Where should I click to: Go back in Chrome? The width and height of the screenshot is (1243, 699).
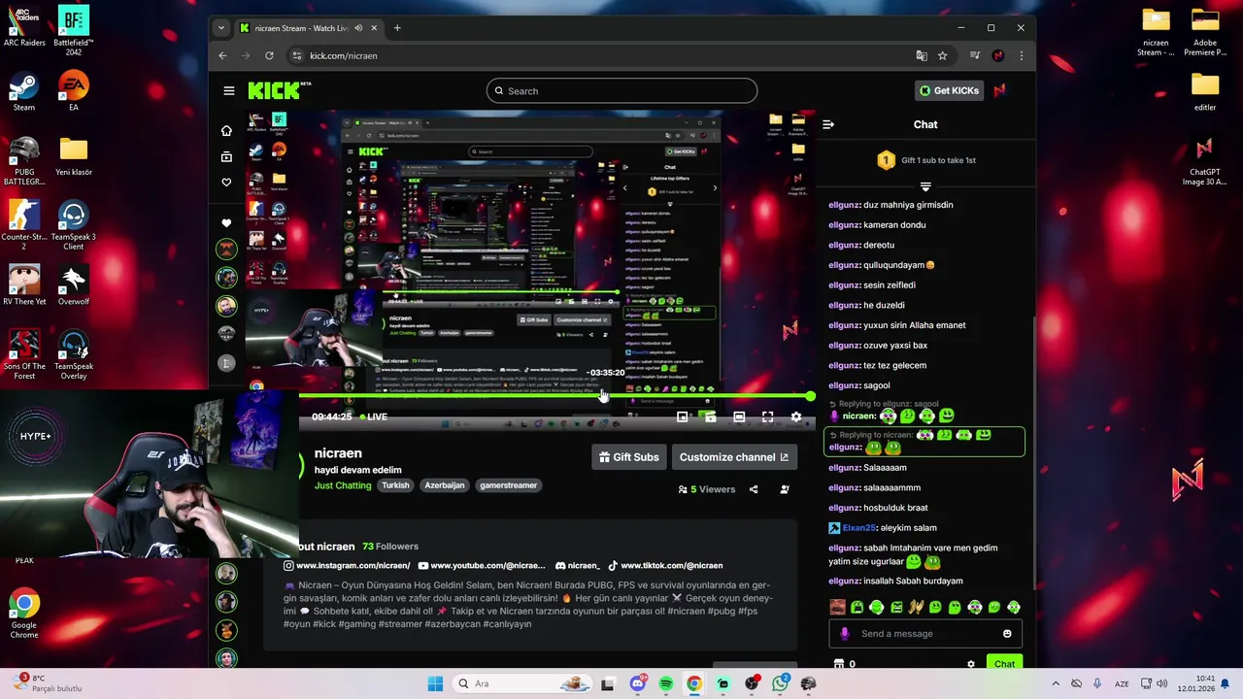point(222,56)
